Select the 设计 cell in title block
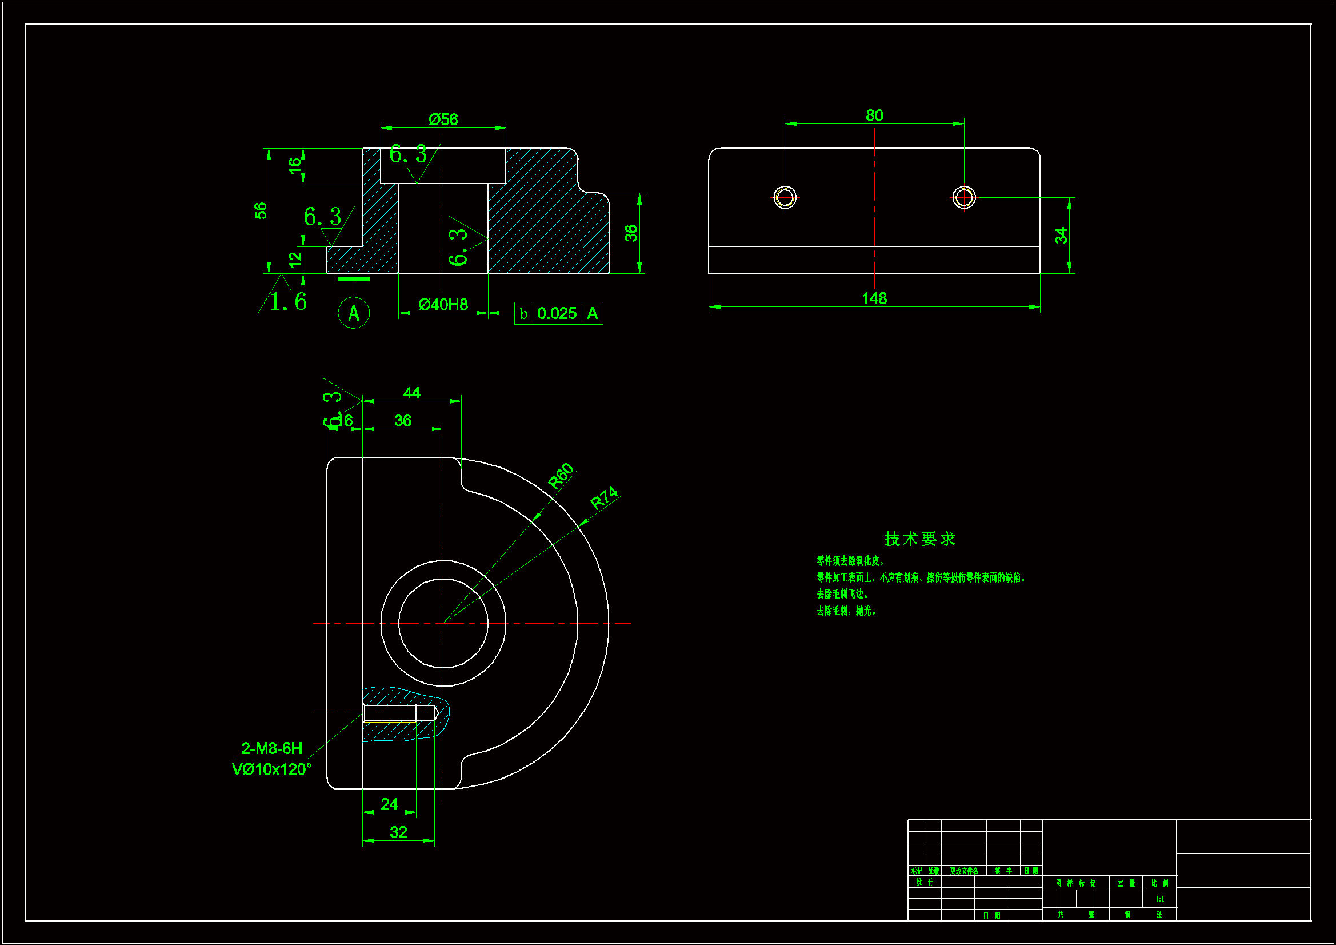 pos(924,882)
